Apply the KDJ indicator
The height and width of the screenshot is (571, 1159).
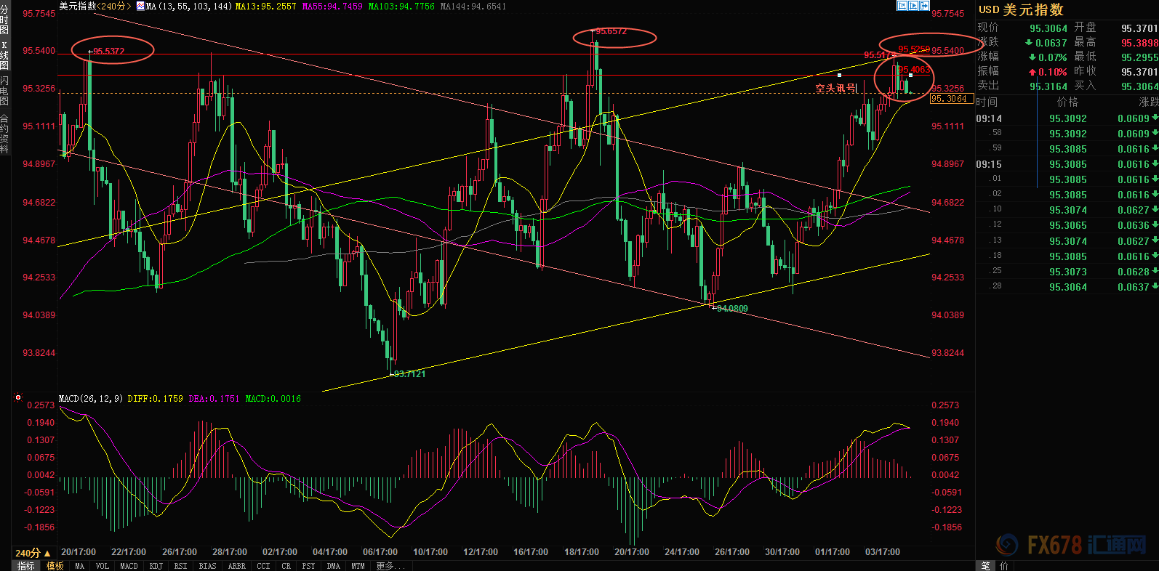click(156, 566)
